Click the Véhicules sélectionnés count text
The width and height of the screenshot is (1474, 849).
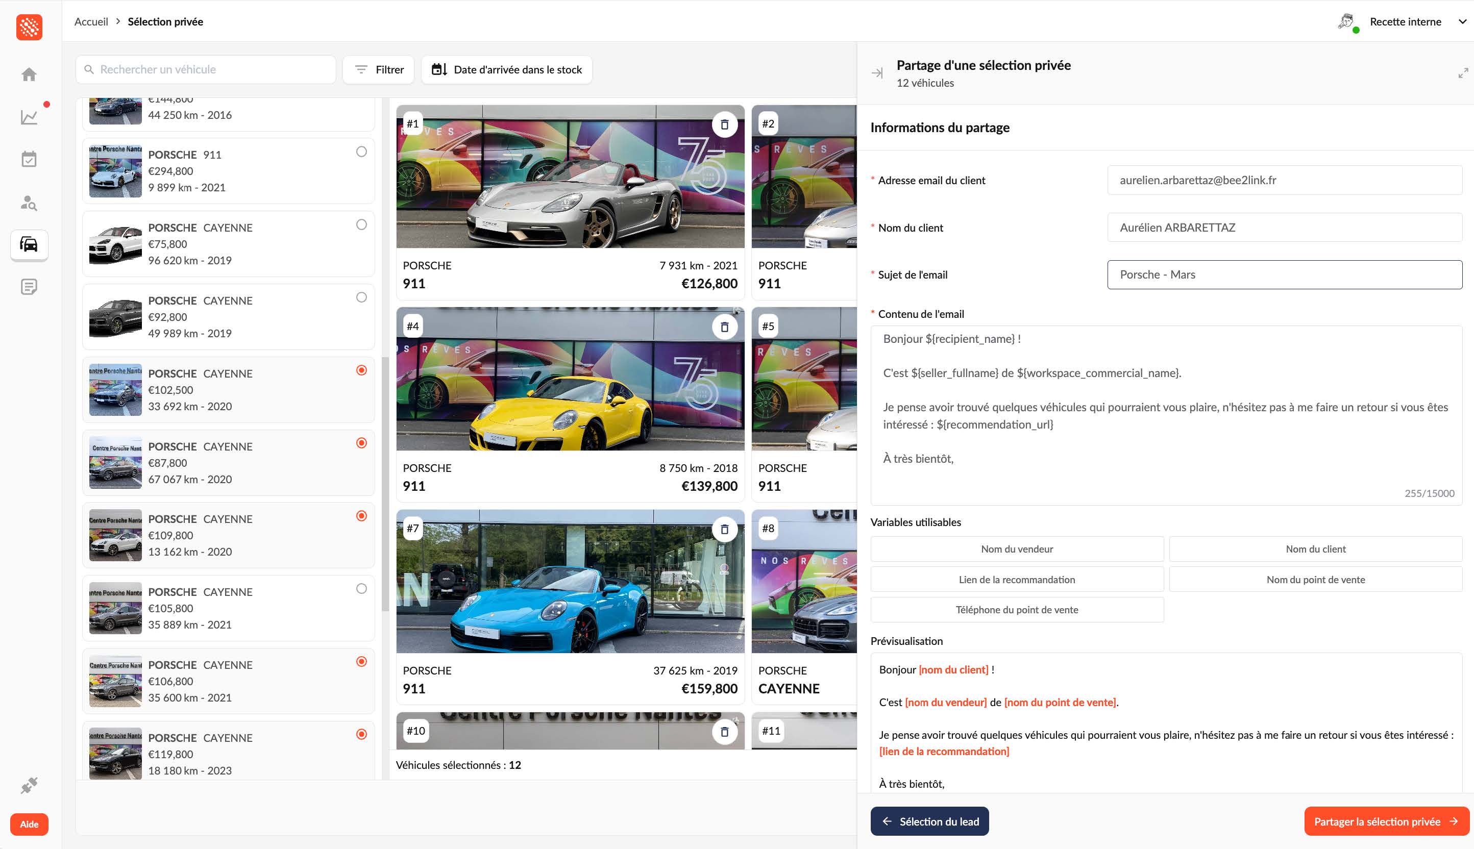458,765
